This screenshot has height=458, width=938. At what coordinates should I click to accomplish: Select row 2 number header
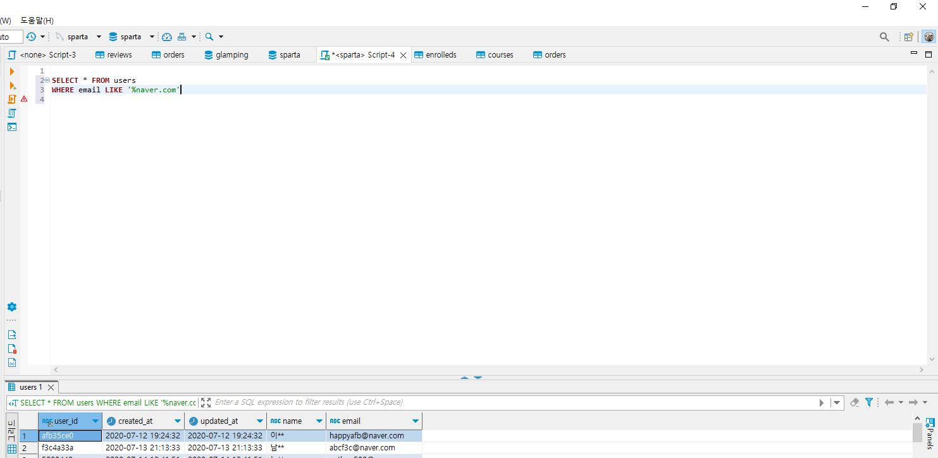[x=28, y=448]
